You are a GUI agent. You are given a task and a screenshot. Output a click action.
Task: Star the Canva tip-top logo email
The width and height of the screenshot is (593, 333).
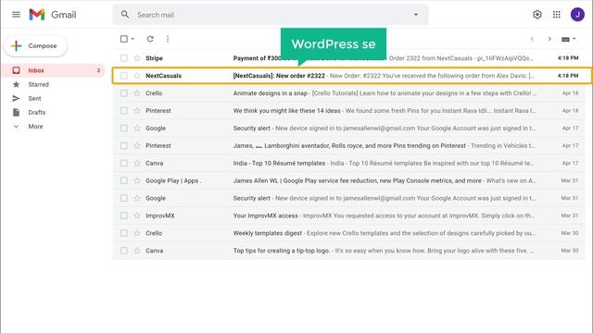tap(137, 251)
